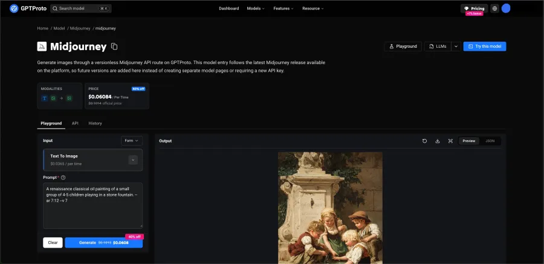
Task: Select the JSON output view
Action: click(x=490, y=141)
